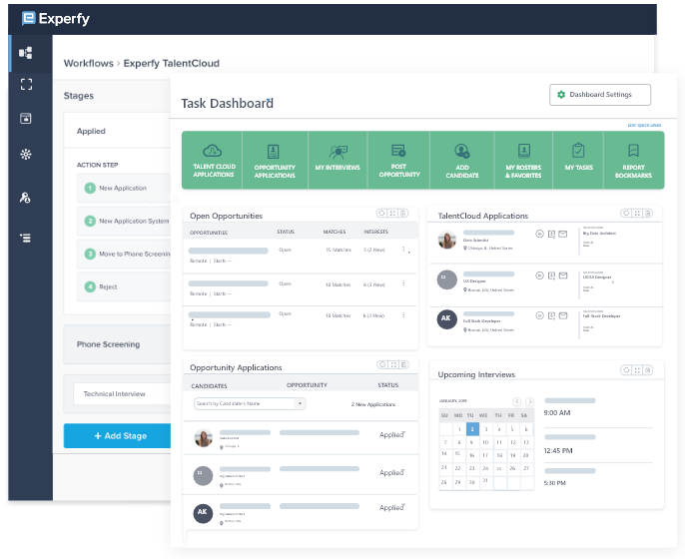Open the calendar icon in sidebar
Viewport: 685px width, 559px height.
26,118
